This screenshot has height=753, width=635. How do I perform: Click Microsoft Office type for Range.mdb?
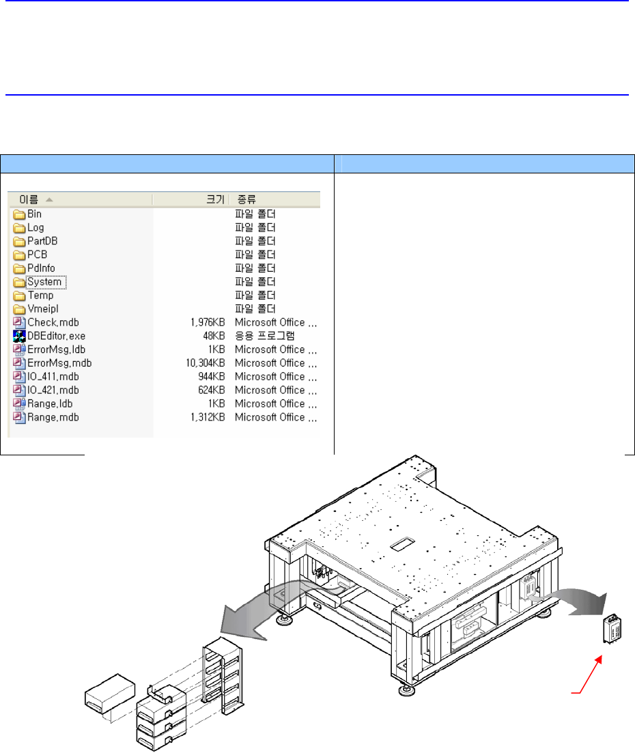point(276,417)
